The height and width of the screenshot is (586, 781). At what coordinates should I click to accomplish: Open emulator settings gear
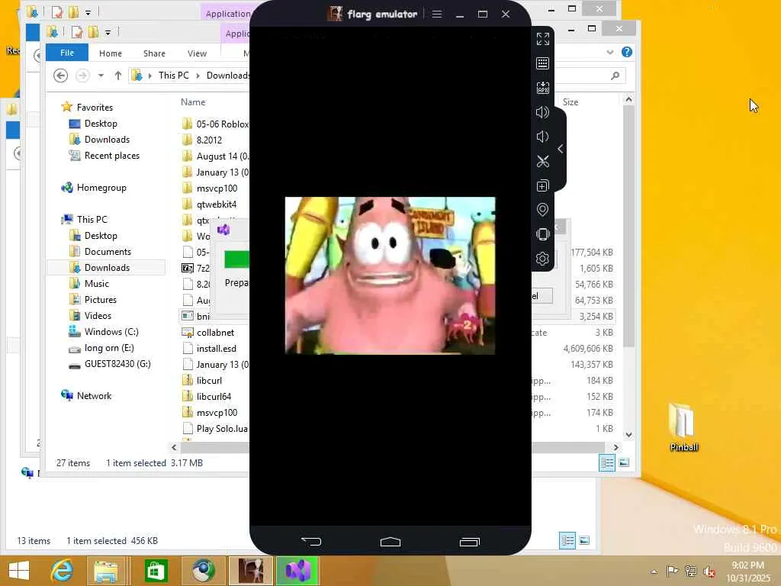(x=542, y=259)
